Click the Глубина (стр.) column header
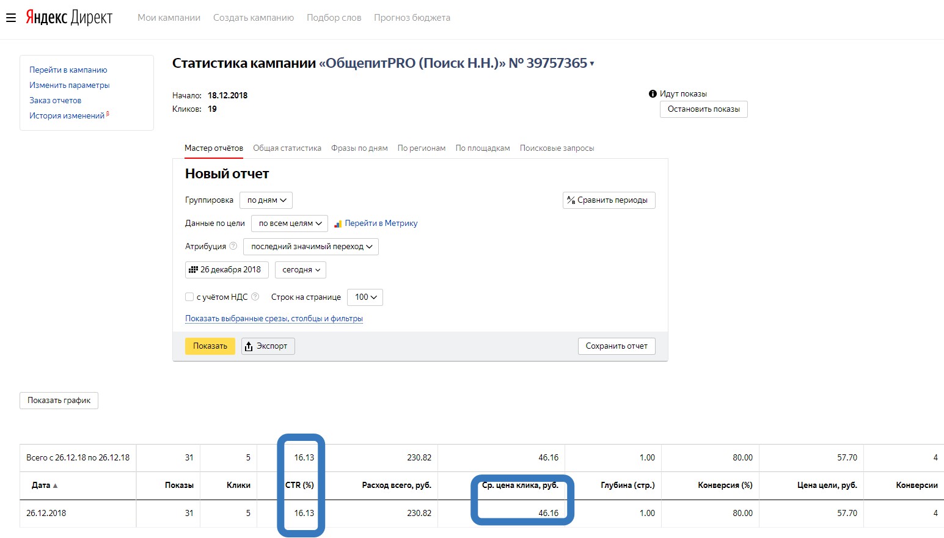 [628, 485]
